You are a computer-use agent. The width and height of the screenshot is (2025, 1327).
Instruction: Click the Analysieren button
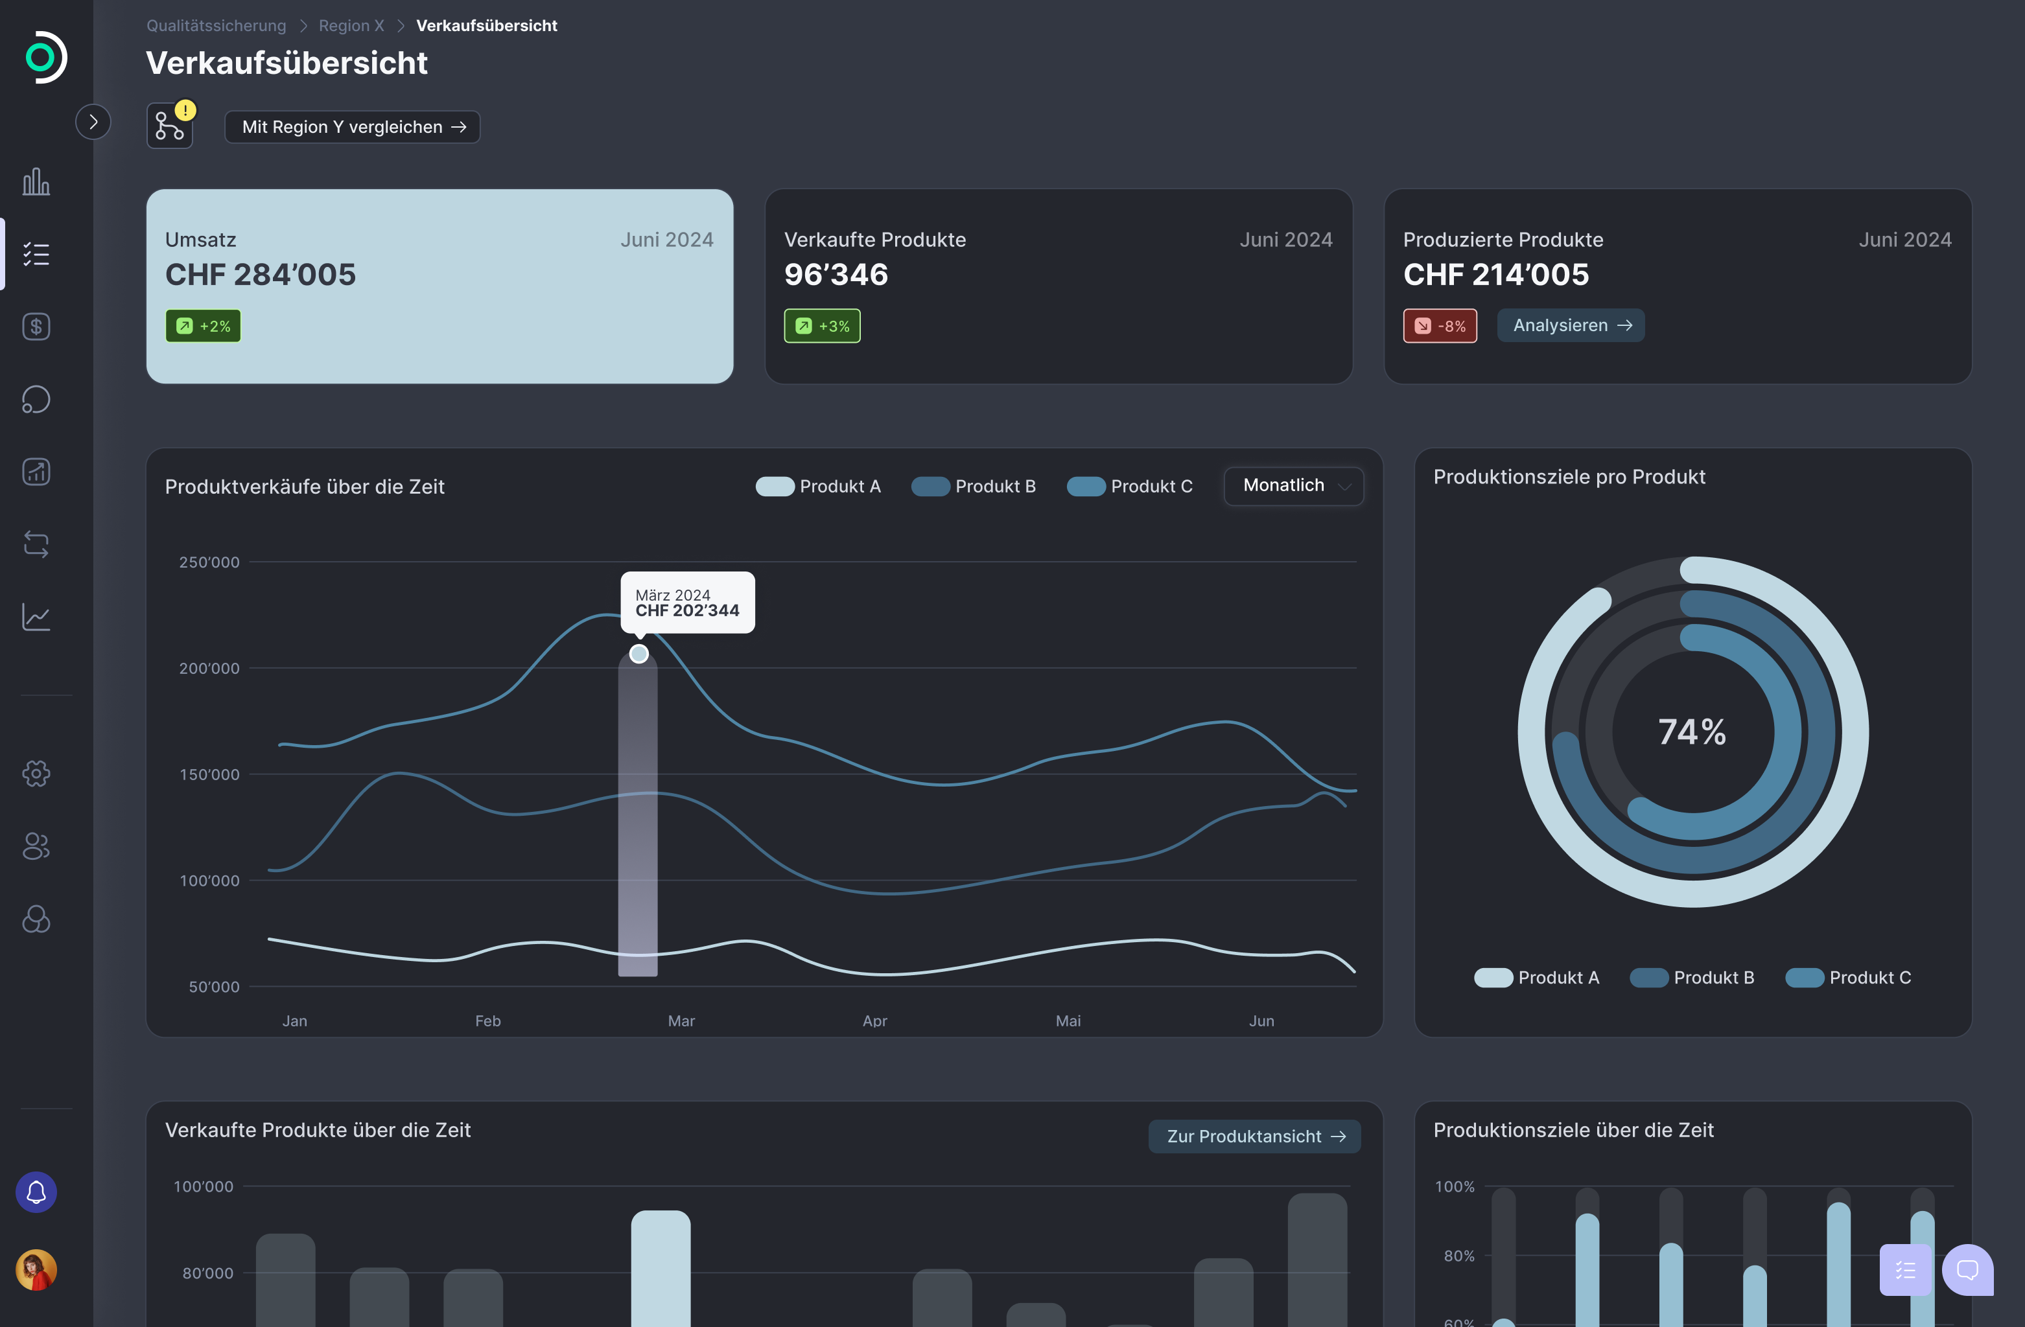click(1571, 326)
